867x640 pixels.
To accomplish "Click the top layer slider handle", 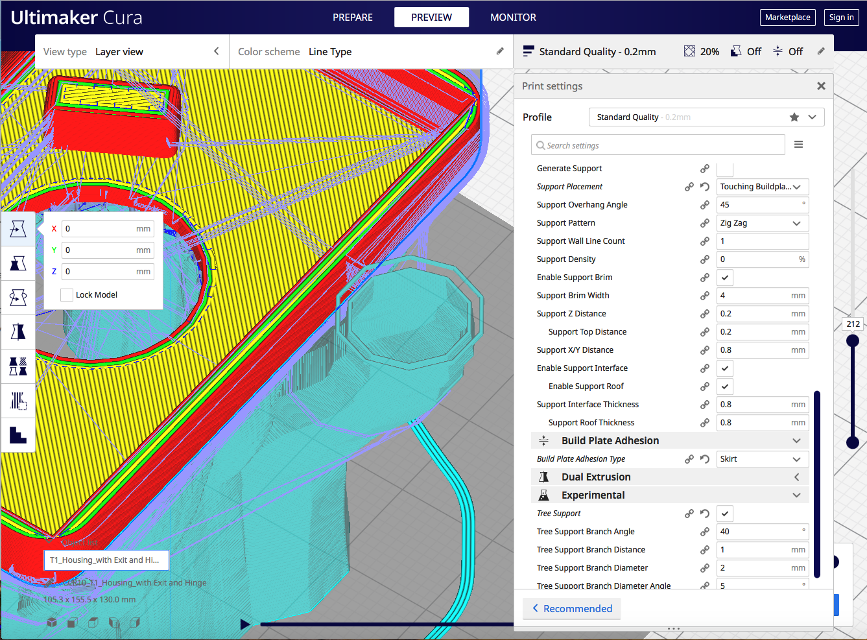I will (x=853, y=340).
